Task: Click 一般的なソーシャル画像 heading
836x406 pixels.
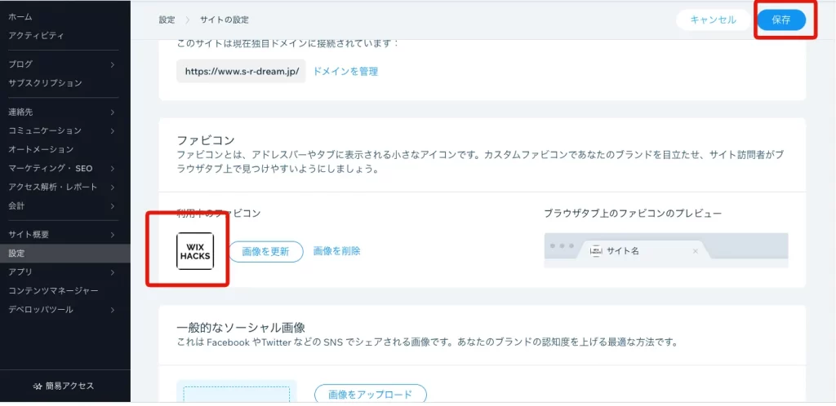Action: [241, 327]
